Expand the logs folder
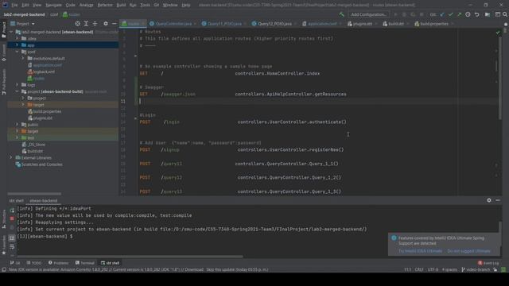509x286 pixels. click(17, 85)
